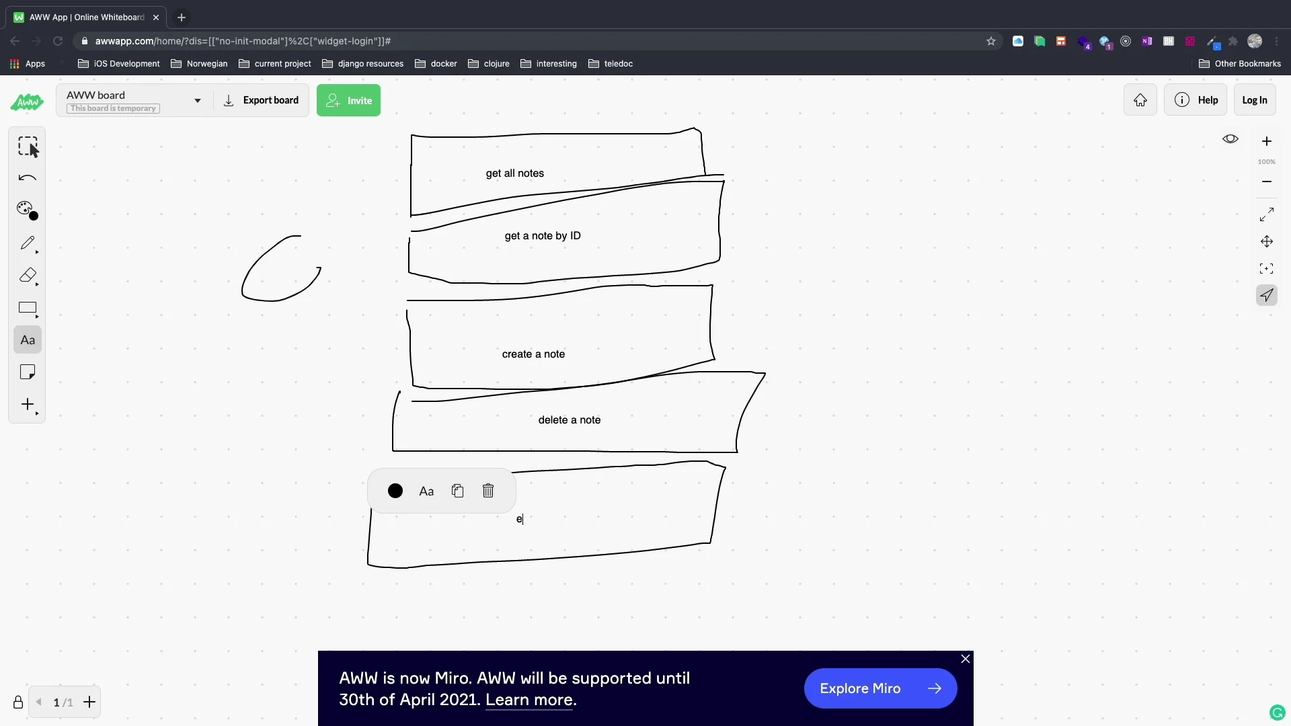Open the color palette tool
Image resolution: width=1291 pixels, height=726 pixels.
[28, 210]
